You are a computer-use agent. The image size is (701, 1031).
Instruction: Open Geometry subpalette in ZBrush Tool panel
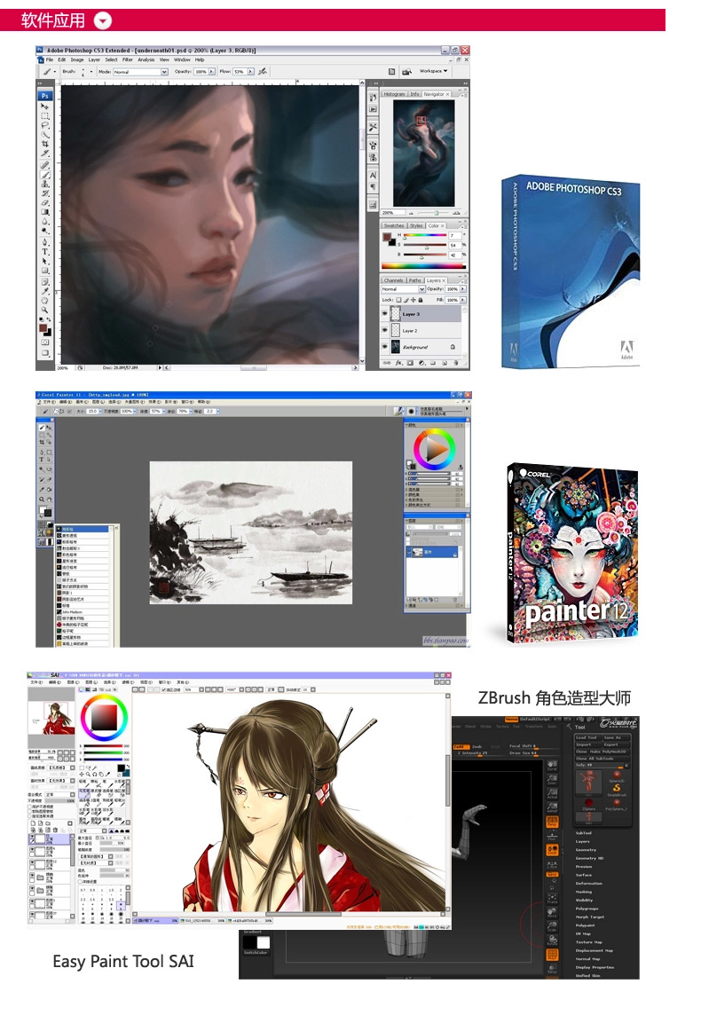[x=587, y=850]
